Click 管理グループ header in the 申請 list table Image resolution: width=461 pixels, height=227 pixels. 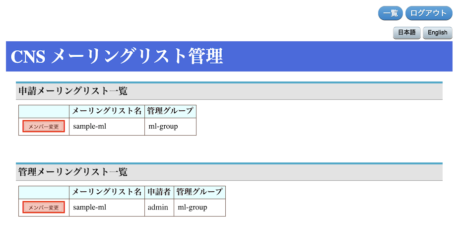pyautogui.click(x=170, y=111)
